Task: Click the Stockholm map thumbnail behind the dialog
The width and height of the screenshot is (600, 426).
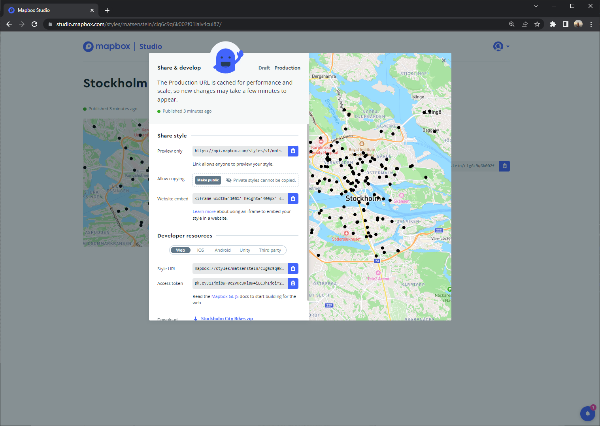Action: pyautogui.click(x=116, y=183)
